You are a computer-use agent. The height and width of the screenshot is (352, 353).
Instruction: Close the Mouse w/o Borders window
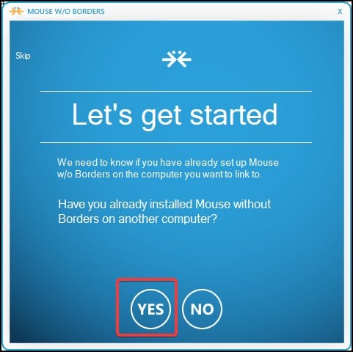click(x=340, y=11)
